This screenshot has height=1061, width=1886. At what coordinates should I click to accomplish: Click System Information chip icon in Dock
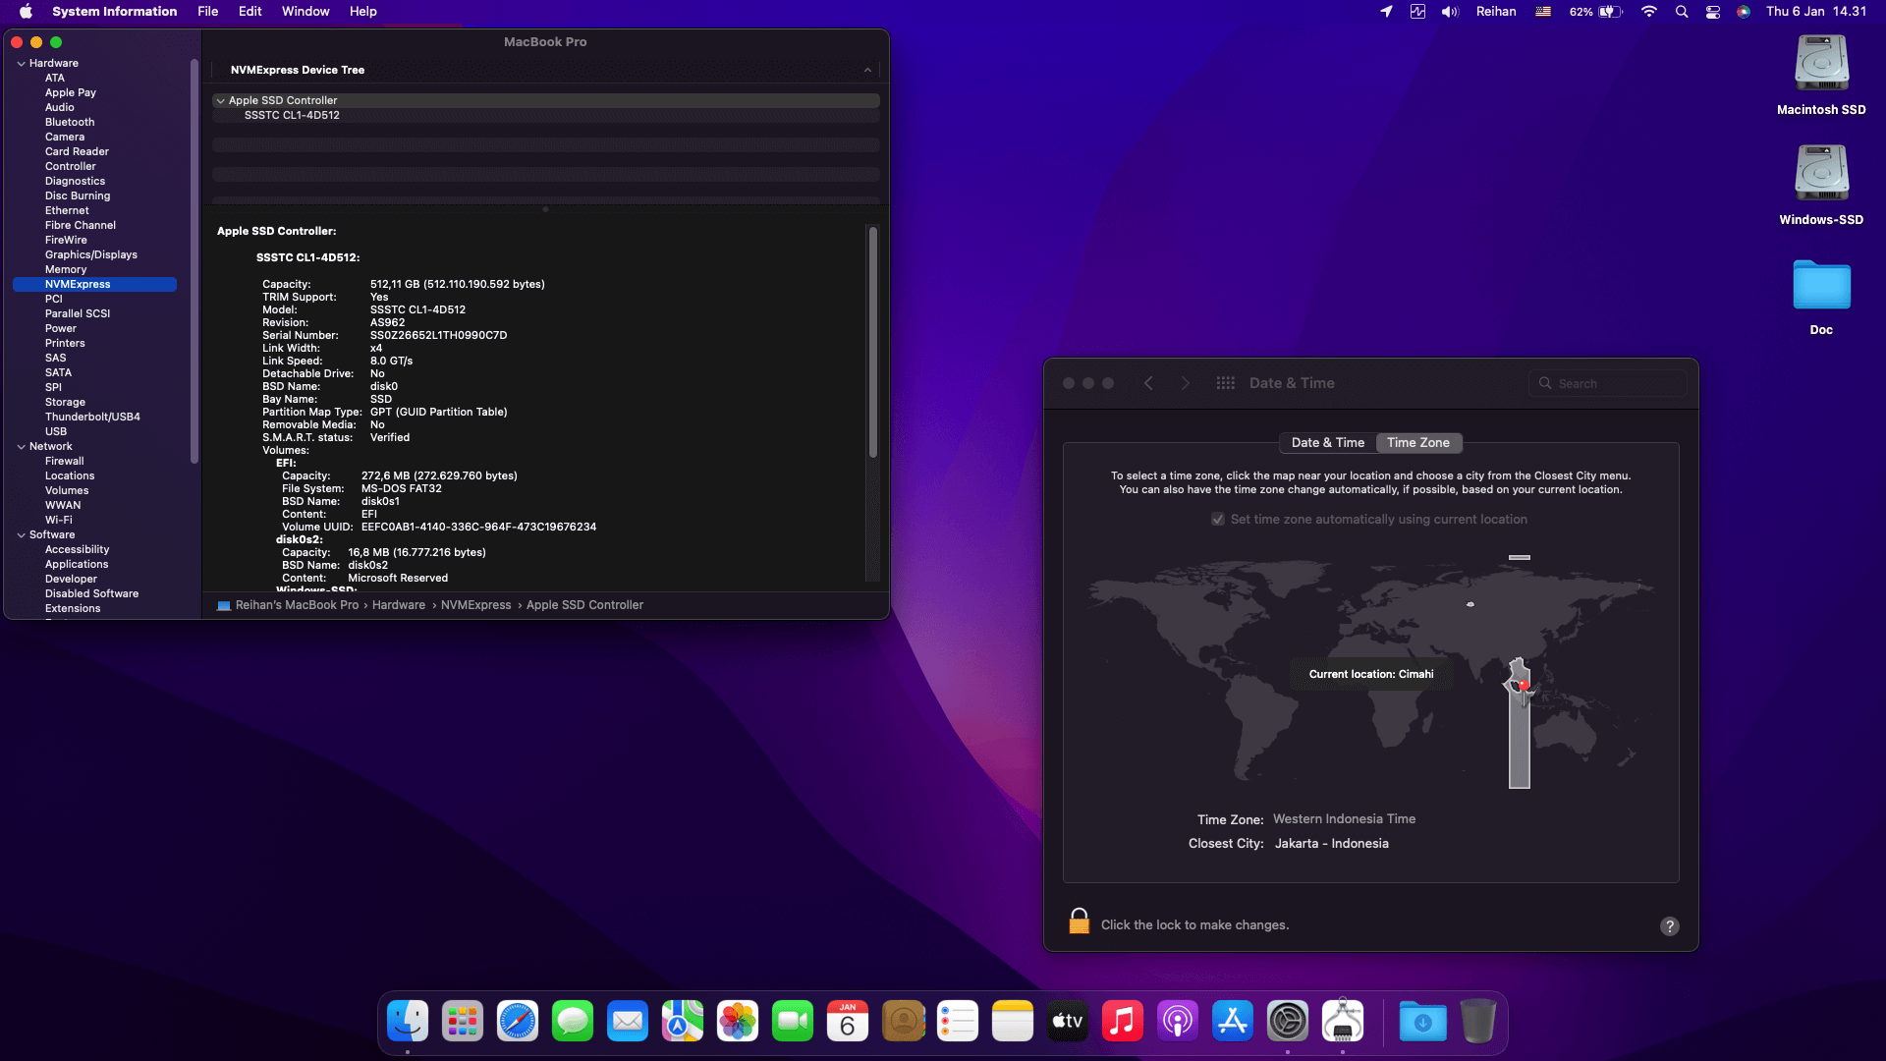click(1343, 1022)
